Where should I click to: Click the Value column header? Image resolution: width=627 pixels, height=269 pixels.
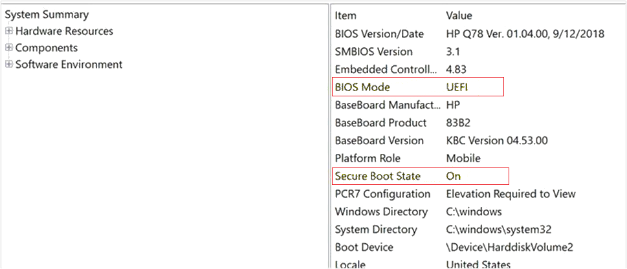[x=459, y=16]
